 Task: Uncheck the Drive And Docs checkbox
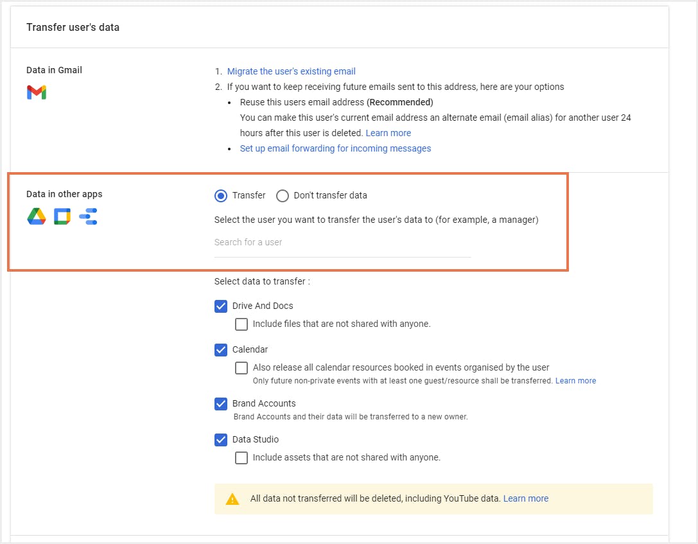coord(221,306)
